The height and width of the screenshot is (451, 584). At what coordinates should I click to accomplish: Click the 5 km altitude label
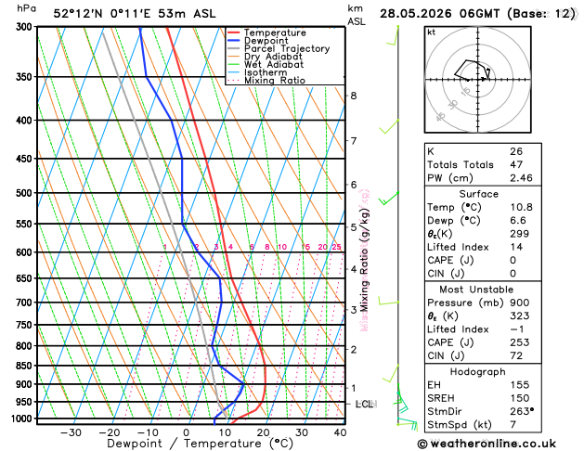[354, 227]
